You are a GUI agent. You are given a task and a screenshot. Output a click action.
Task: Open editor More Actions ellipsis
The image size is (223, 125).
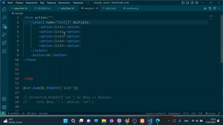219,8
